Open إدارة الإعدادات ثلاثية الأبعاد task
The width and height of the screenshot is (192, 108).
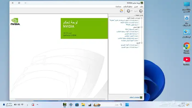pyautogui.click(x=129, y=22)
